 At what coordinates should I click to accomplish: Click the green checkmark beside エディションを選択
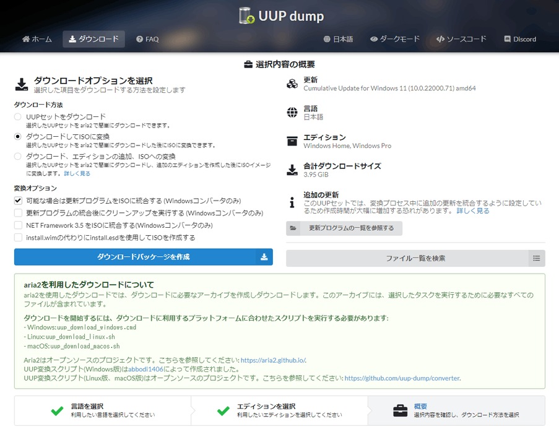tap(223, 411)
